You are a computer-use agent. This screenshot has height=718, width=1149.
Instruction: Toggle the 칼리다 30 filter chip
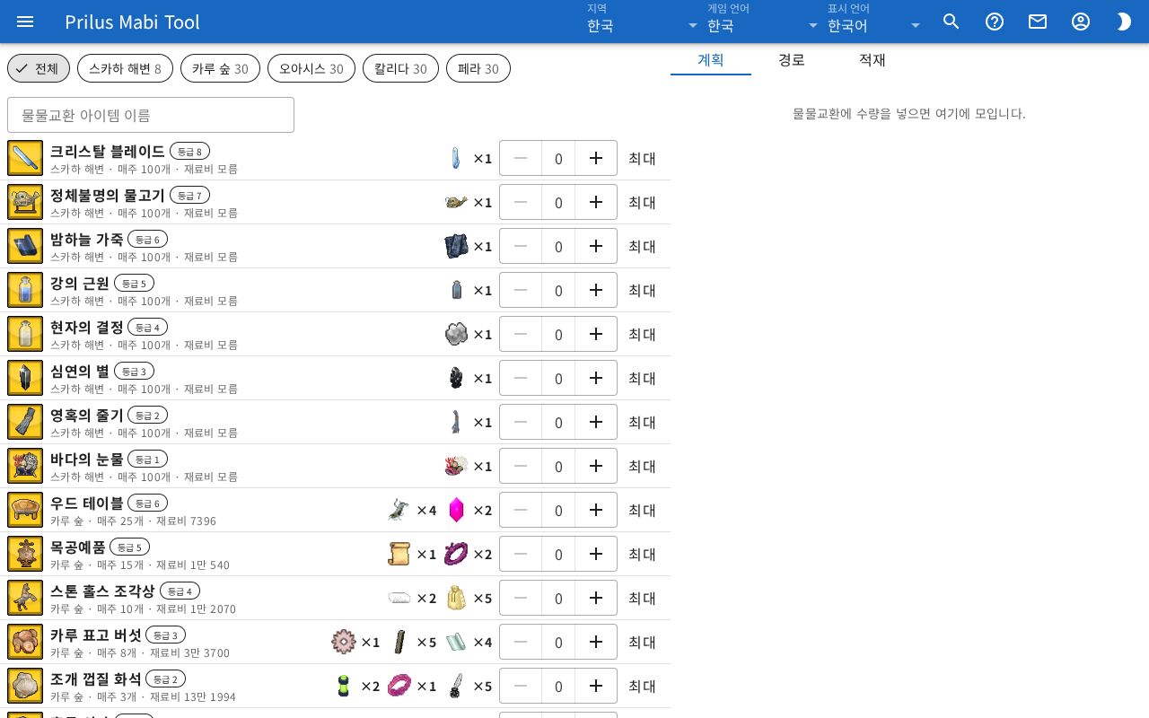pyautogui.click(x=400, y=68)
